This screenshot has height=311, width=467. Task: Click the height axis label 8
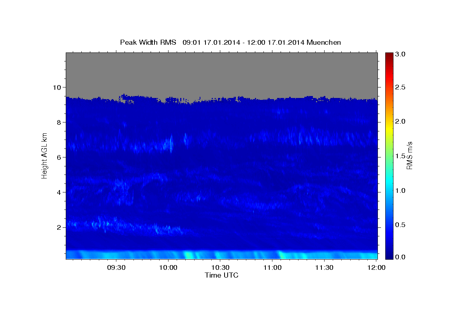pyautogui.click(x=60, y=122)
